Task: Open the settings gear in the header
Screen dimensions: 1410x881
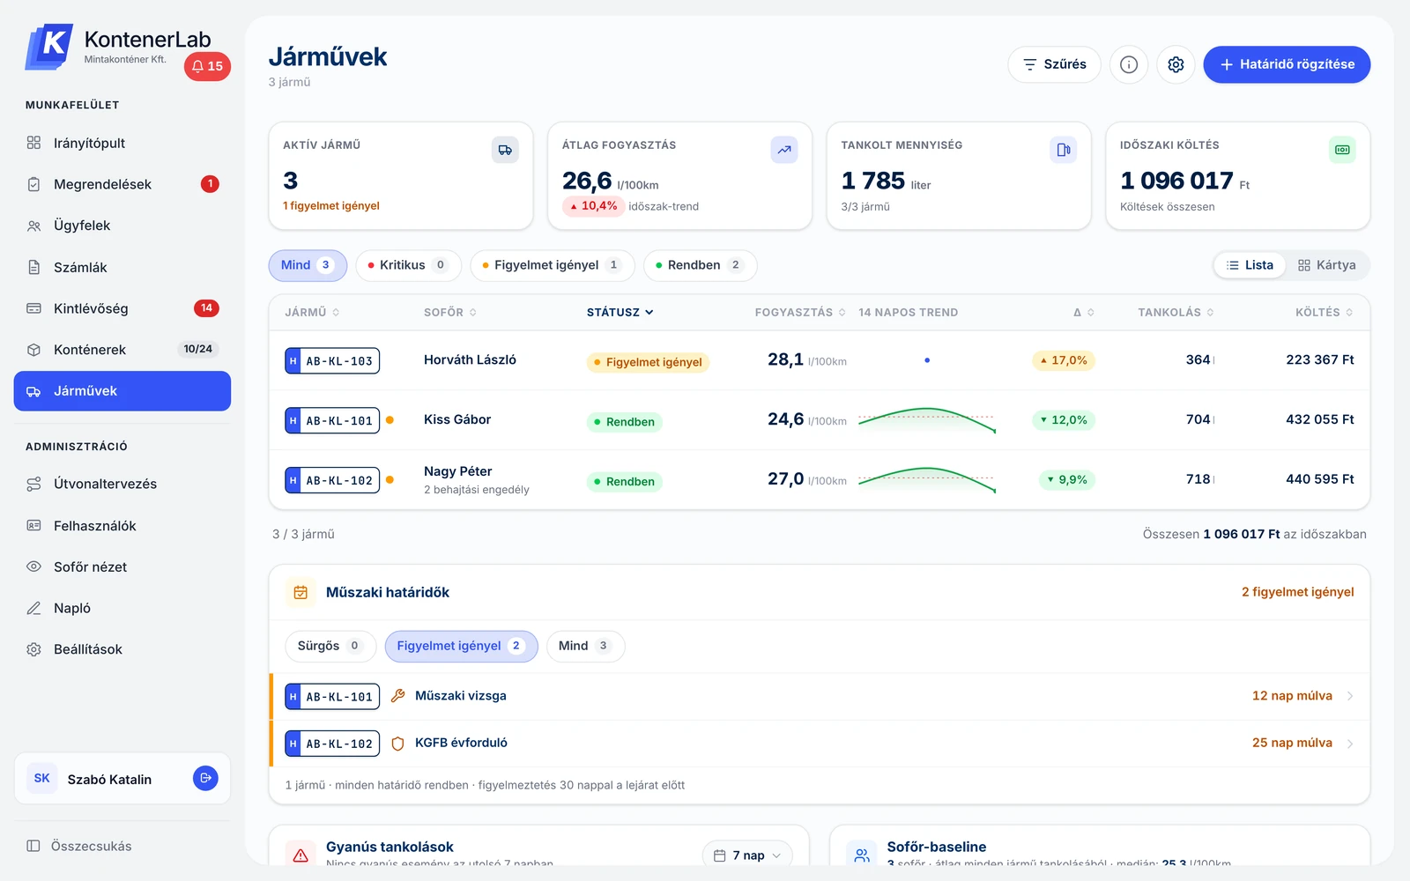Action: pyautogui.click(x=1176, y=64)
